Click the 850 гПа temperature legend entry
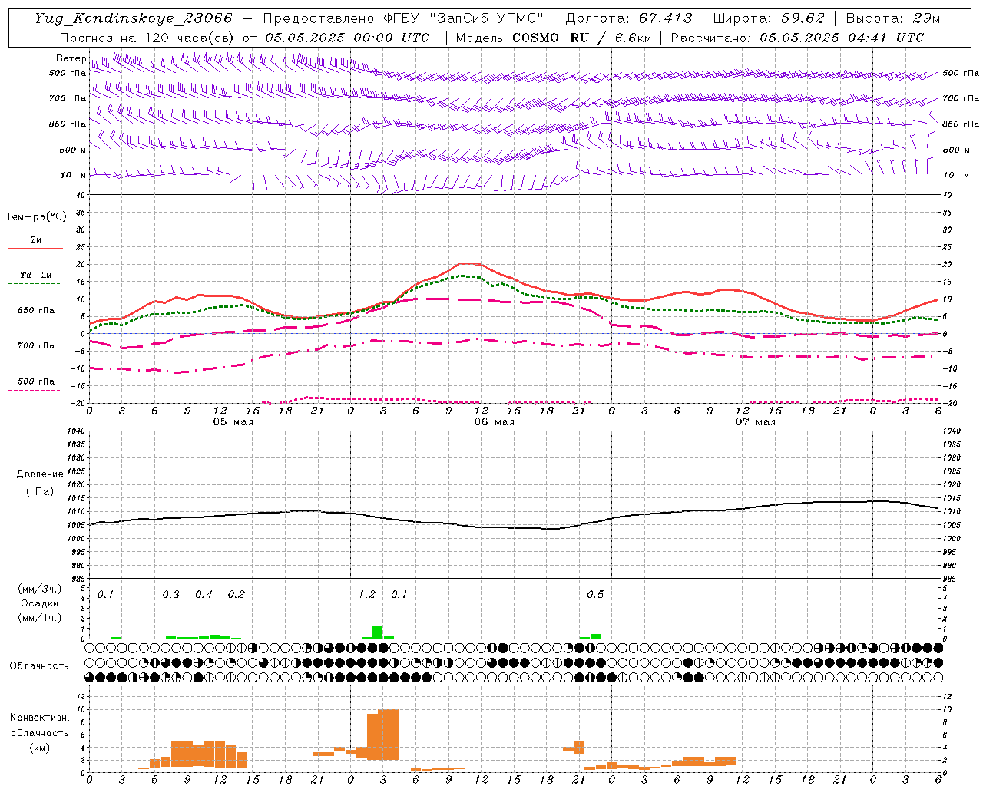The width and height of the screenshot is (983, 786). tap(35, 311)
